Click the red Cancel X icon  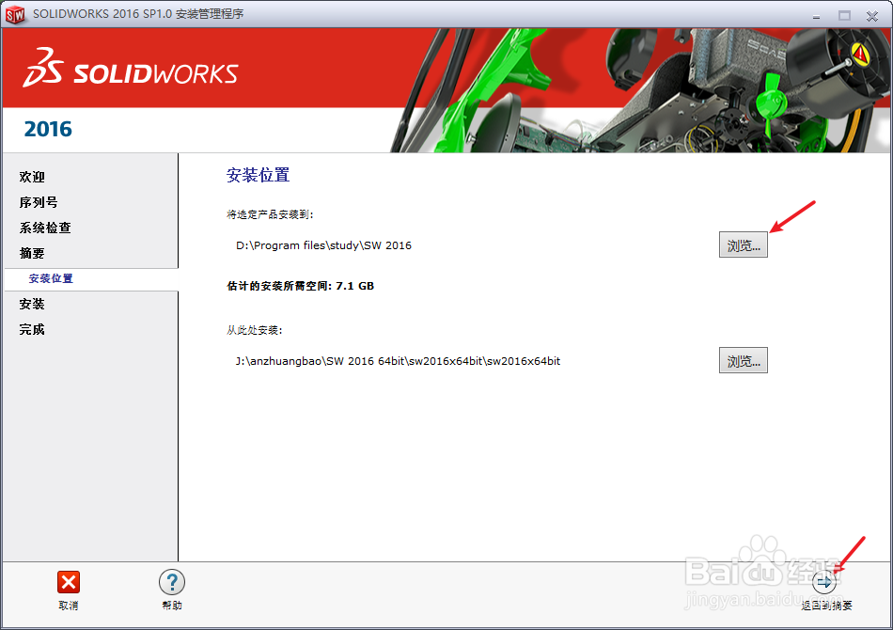[69, 582]
